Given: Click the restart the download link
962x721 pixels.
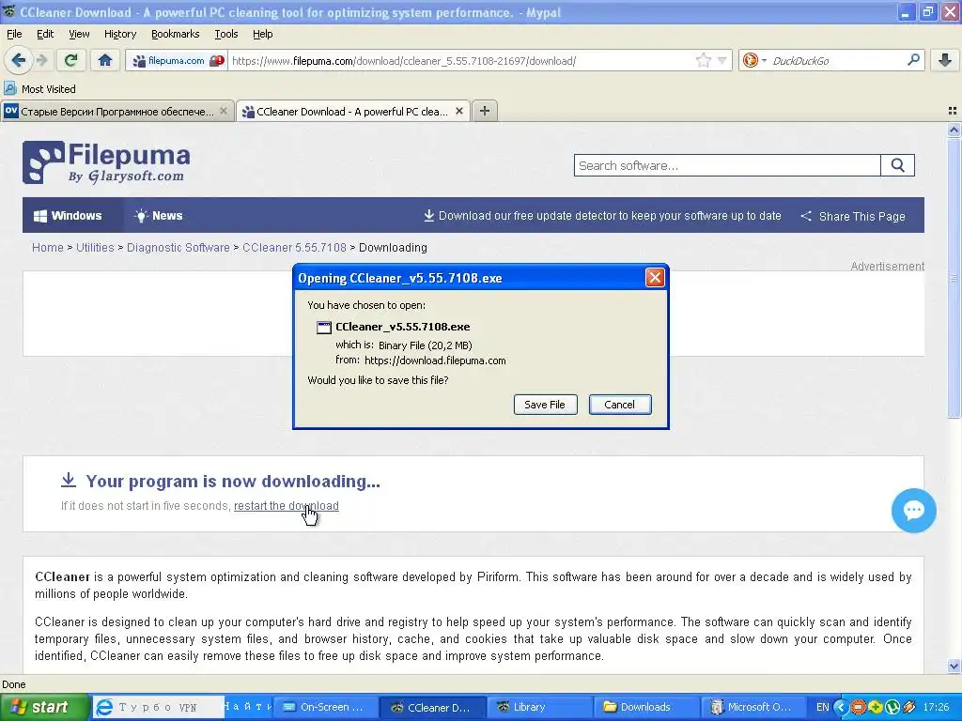Looking at the screenshot, I should click(286, 506).
